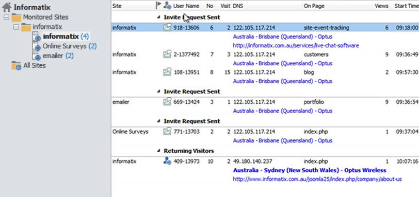Collapse the Monitored Sites tree node
Screen dimensions: 419x197
point(6,18)
